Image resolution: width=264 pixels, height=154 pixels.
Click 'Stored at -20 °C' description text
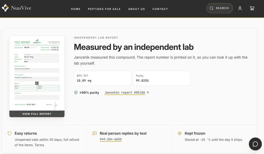point(214,140)
